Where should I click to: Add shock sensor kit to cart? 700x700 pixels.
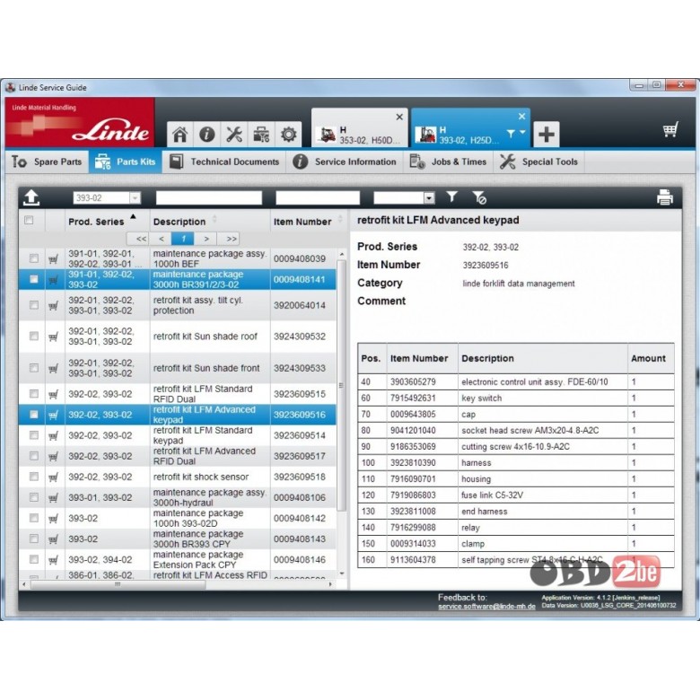[x=53, y=477]
